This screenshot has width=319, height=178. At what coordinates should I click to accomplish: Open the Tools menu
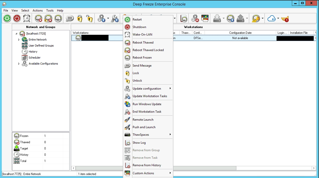tap(50, 11)
